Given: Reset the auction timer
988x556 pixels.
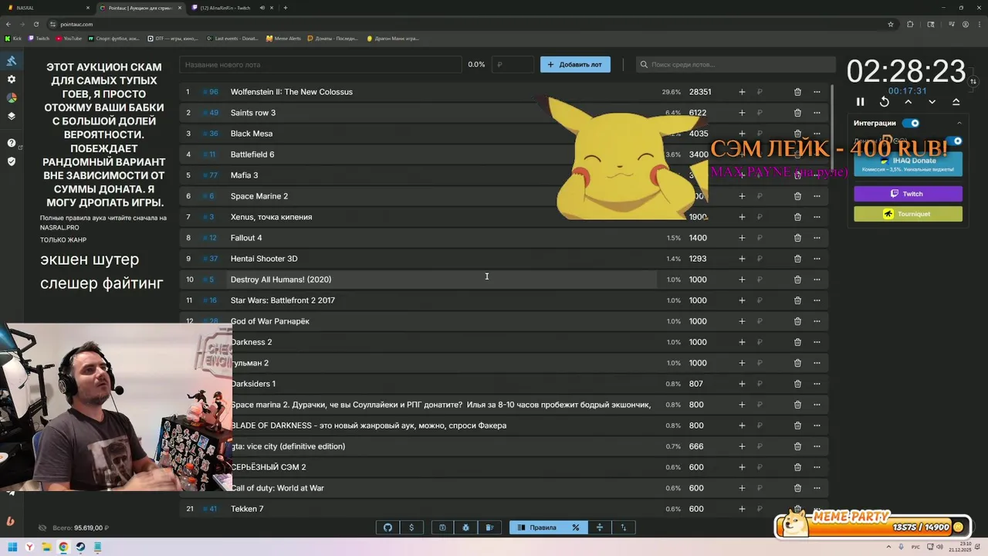Looking at the screenshot, I should (x=885, y=102).
